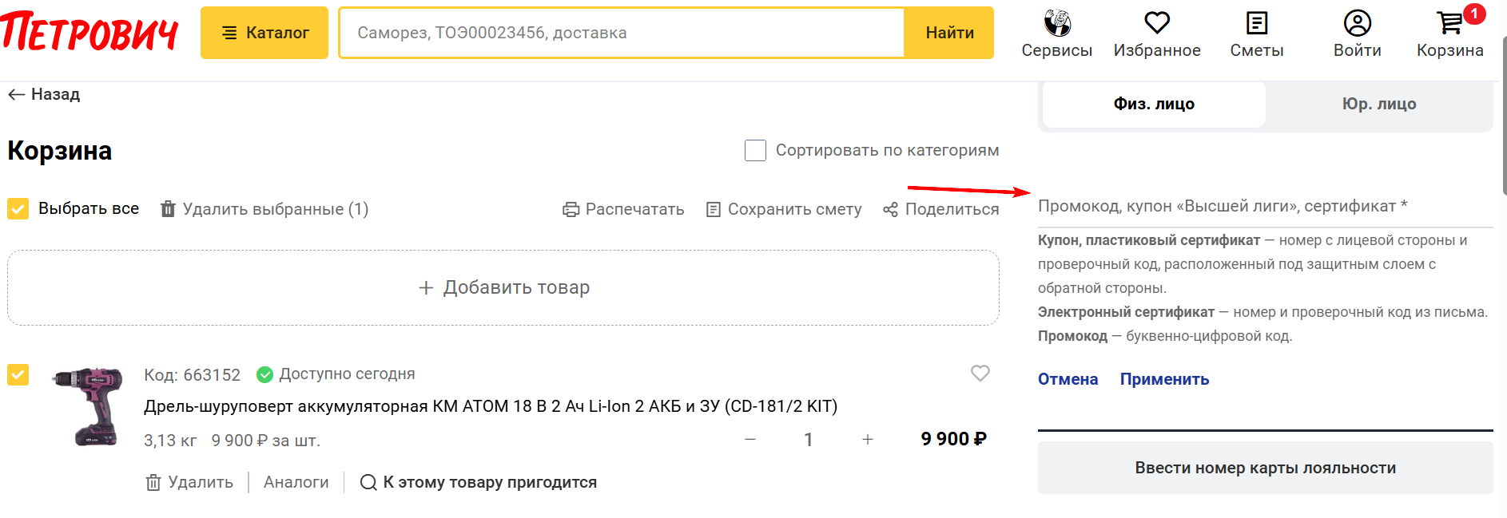Apply promo code via Применить link
Image resolution: width=1507 pixels, height=518 pixels.
pos(1164,379)
